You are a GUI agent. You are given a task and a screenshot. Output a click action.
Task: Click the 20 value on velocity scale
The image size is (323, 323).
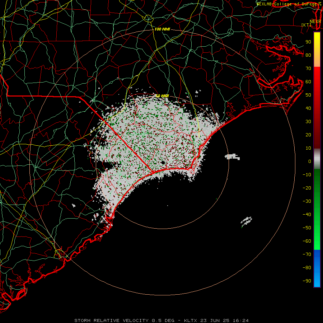pos(308,135)
